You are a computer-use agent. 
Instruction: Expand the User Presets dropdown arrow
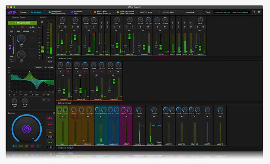pos(68,12)
